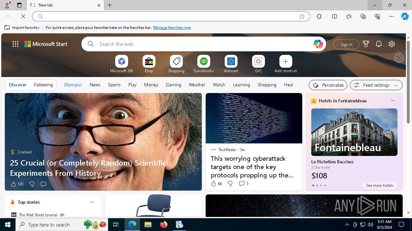This screenshot has height=231, width=412.
Task: Open Microsoft 365 shortcut
Action: 122,64
